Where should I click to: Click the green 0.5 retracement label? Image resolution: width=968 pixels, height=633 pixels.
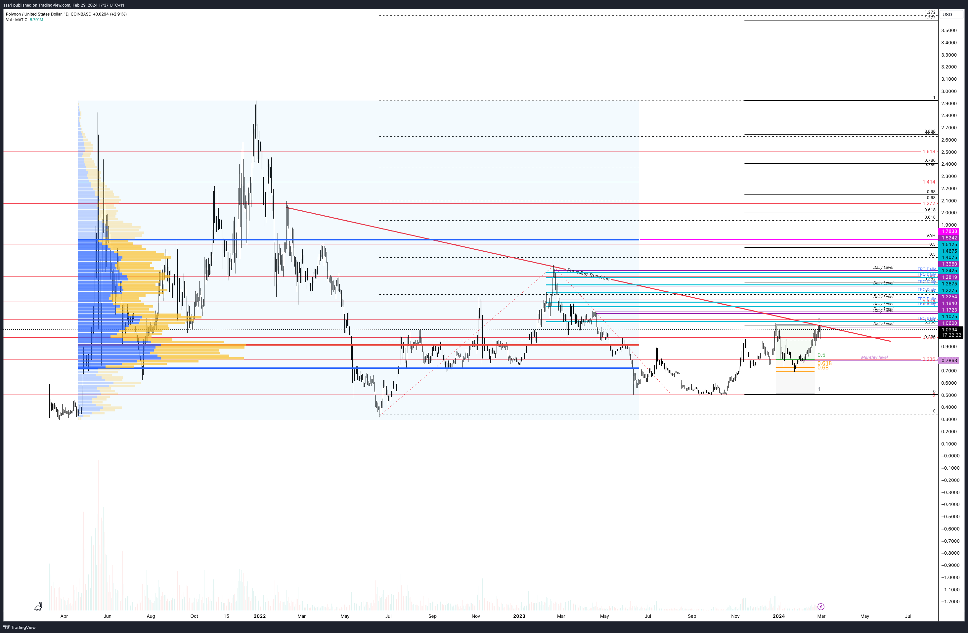pos(821,355)
